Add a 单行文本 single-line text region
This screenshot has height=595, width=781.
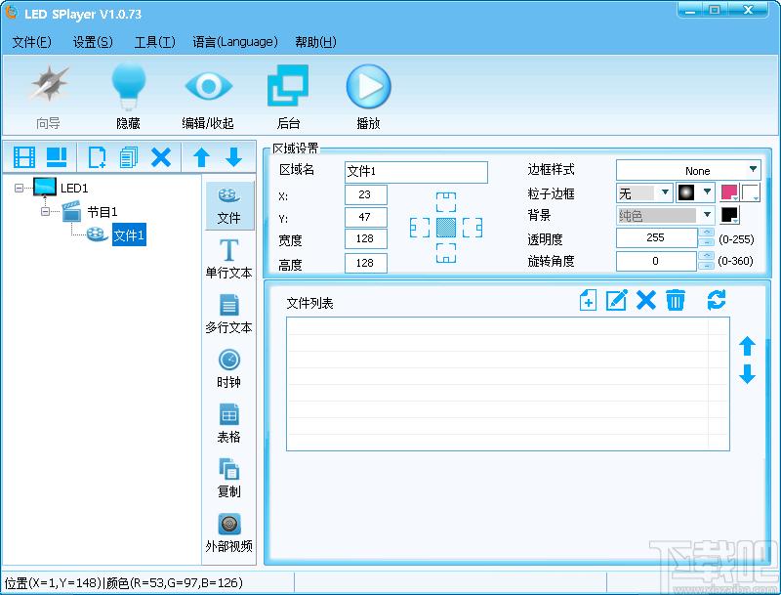tap(229, 259)
